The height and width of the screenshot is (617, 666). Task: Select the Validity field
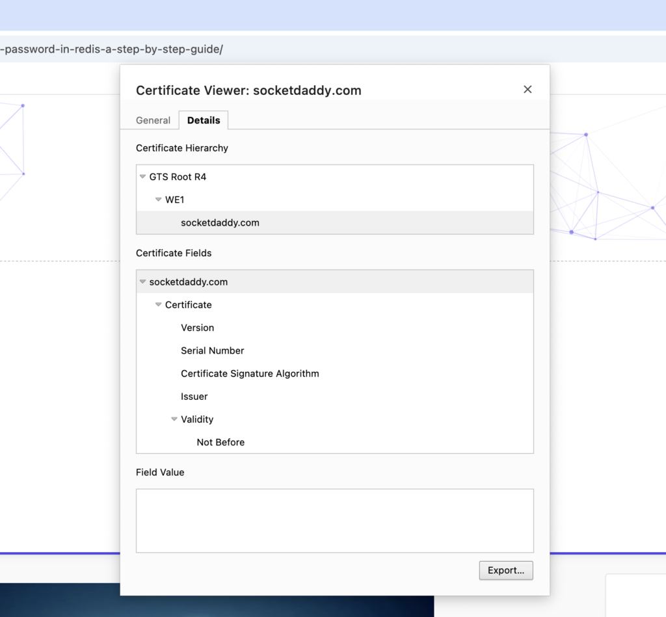335,419
